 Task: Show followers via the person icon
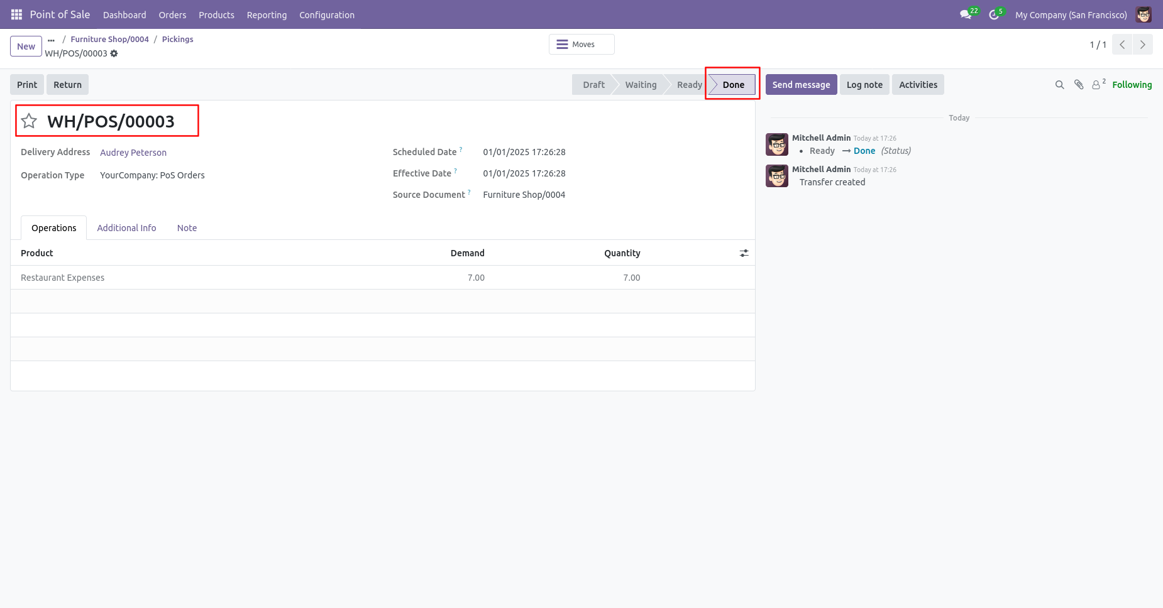point(1098,84)
